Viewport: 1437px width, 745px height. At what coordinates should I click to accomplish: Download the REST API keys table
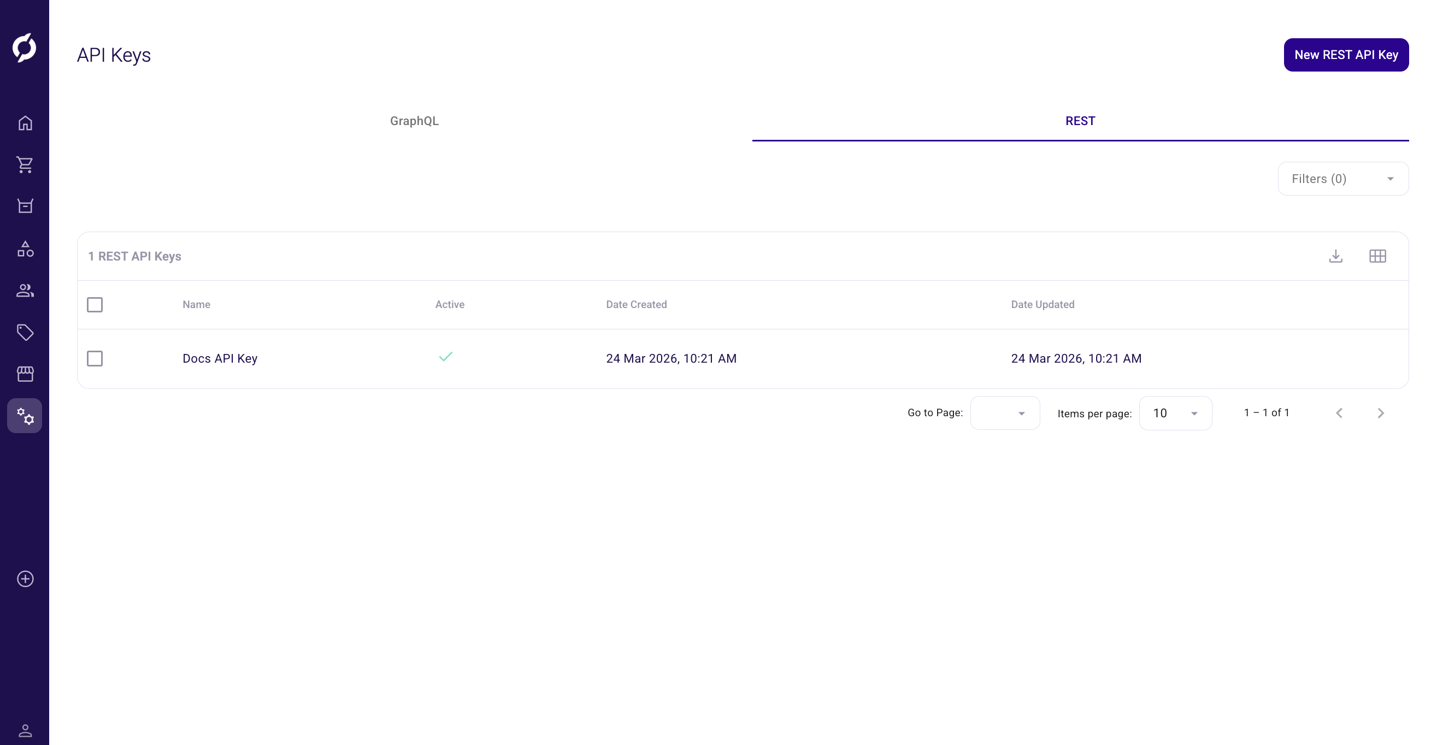coord(1335,256)
